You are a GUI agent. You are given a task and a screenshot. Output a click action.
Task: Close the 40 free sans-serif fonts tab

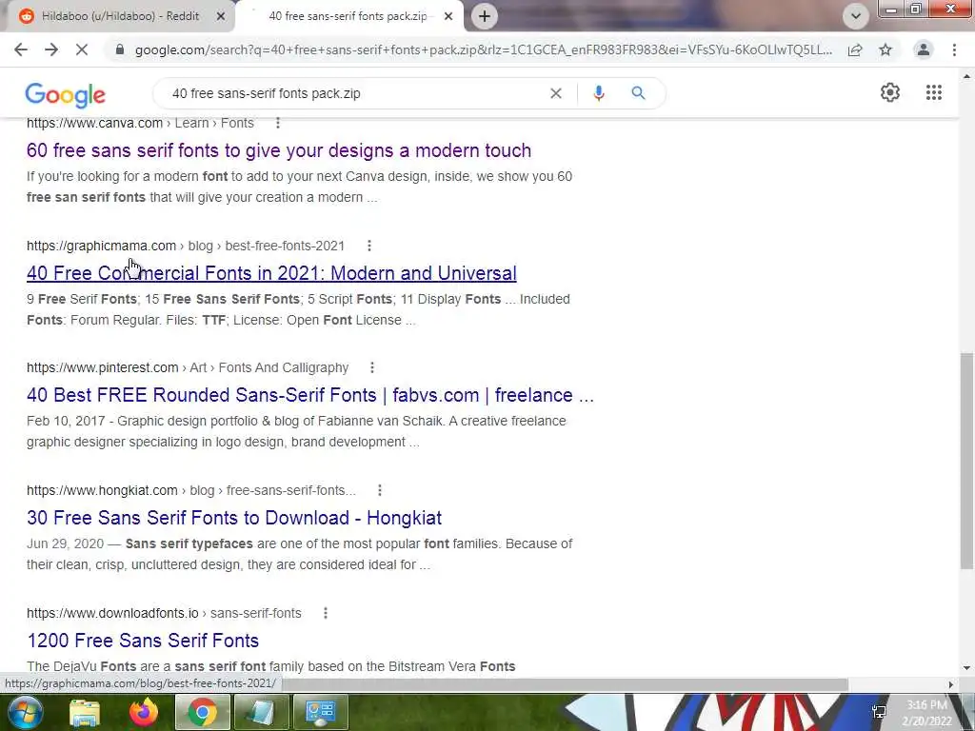(x=448, y=17)
